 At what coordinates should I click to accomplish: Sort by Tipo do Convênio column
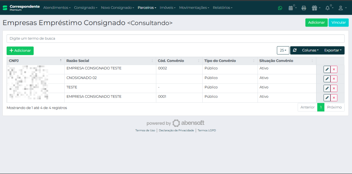[x=230, y=61]
